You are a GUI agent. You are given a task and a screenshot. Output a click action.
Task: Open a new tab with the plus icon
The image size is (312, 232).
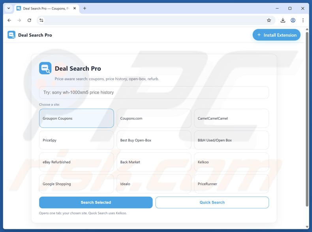85,8
